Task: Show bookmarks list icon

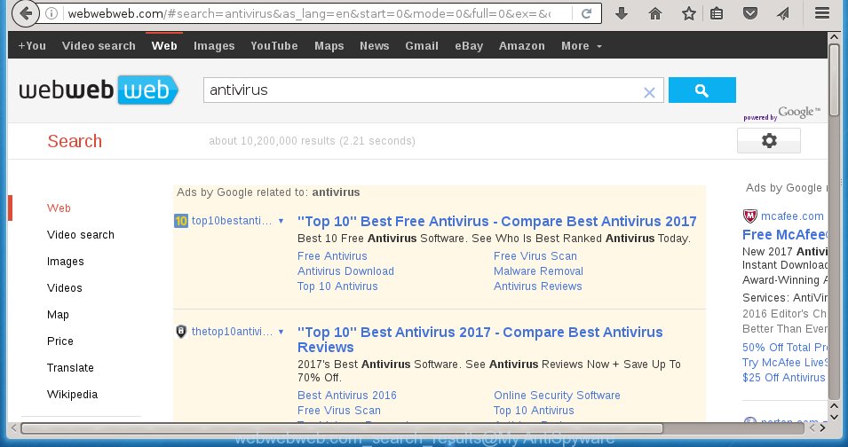Action: pos(717,13)
